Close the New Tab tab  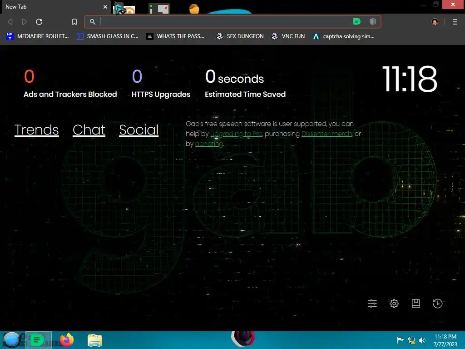tap(105, 6)
